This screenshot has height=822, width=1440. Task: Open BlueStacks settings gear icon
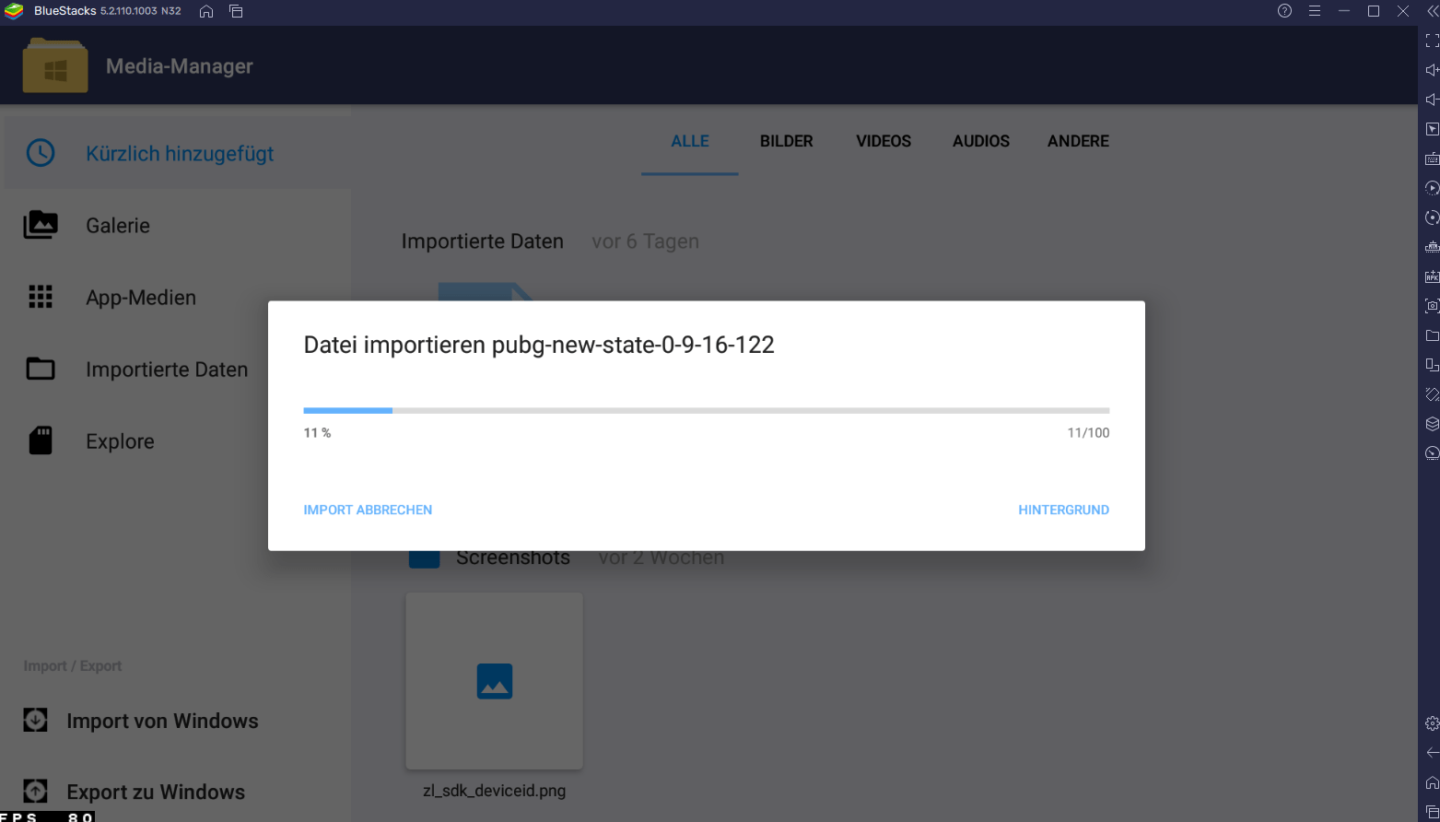click(x=1432, y=723)
